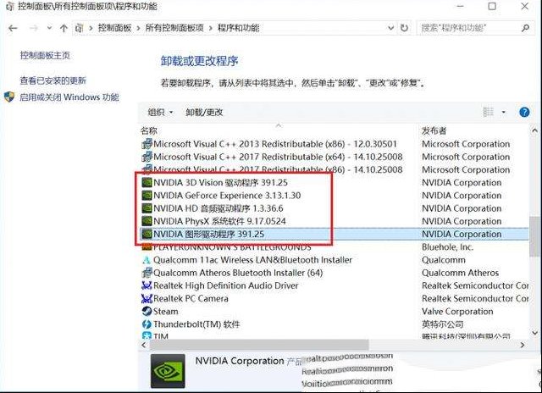Open the 组织 dropdown menu
Screen dimensions: 542x393
160,112
